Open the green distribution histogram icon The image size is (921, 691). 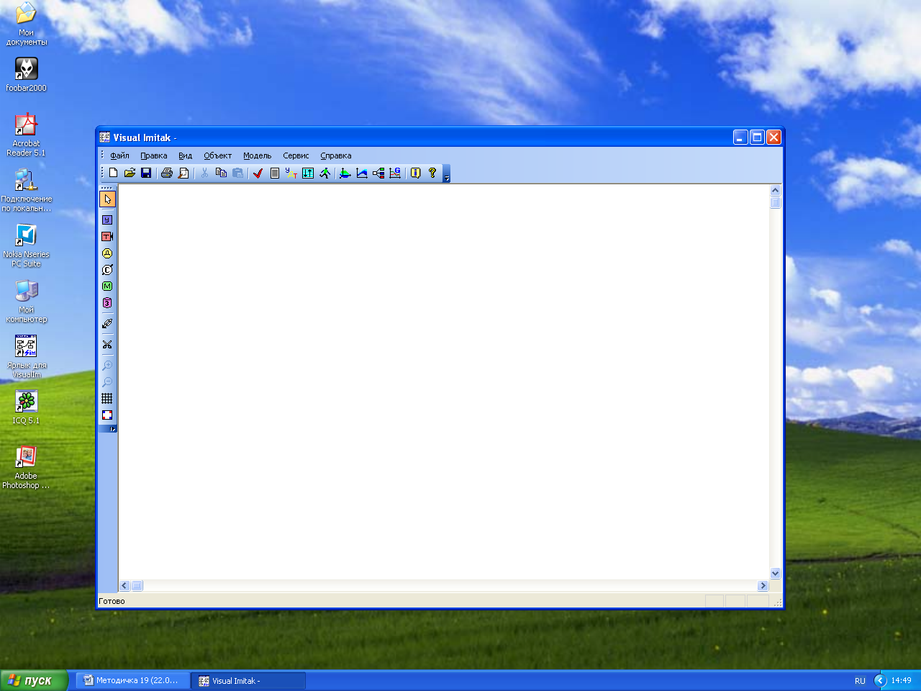pyautogui.click(x=345, y=173)
